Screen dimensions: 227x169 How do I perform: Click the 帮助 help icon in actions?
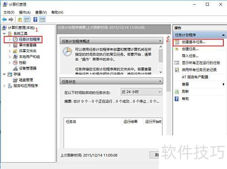[177, 99]
